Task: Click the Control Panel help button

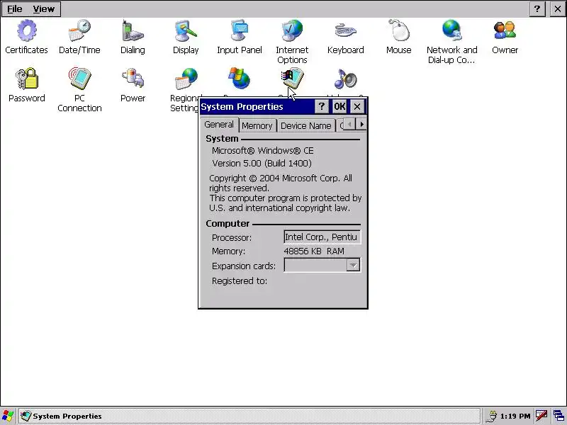Action: point(537,9)
